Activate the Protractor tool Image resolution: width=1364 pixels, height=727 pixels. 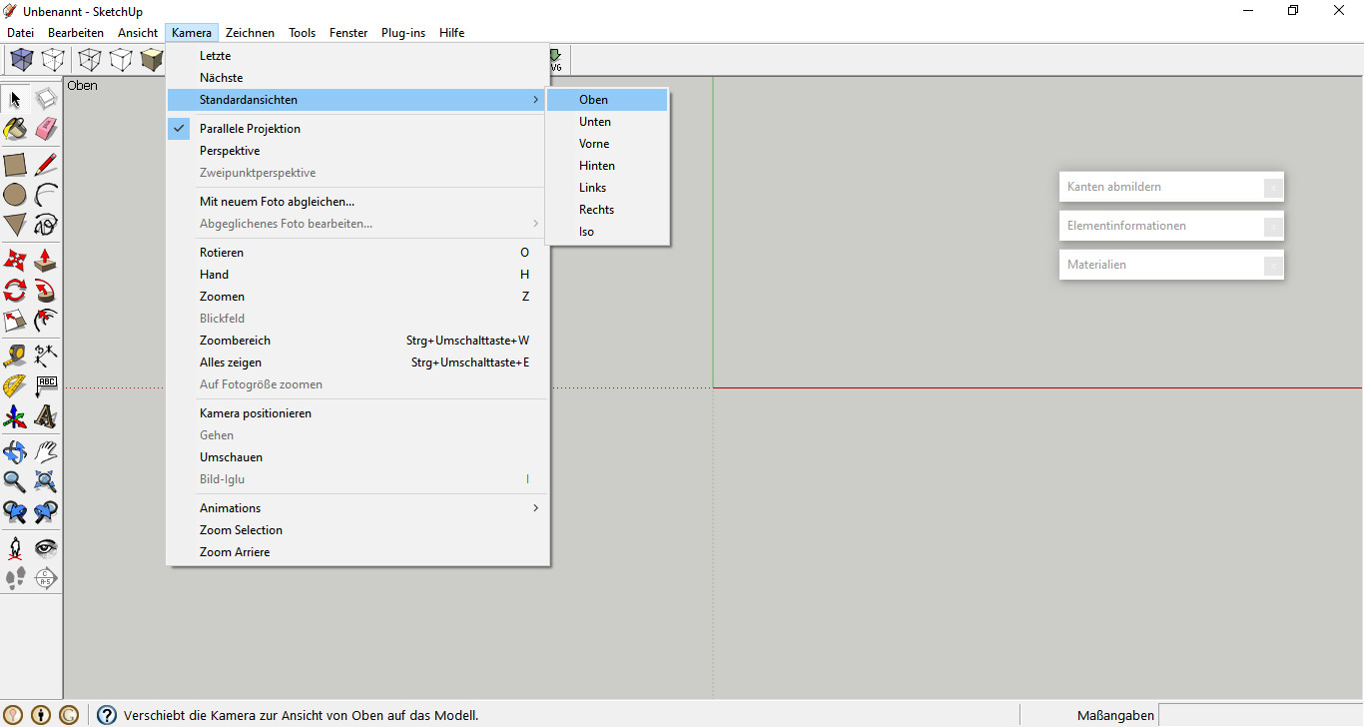[x=15, y=386]
